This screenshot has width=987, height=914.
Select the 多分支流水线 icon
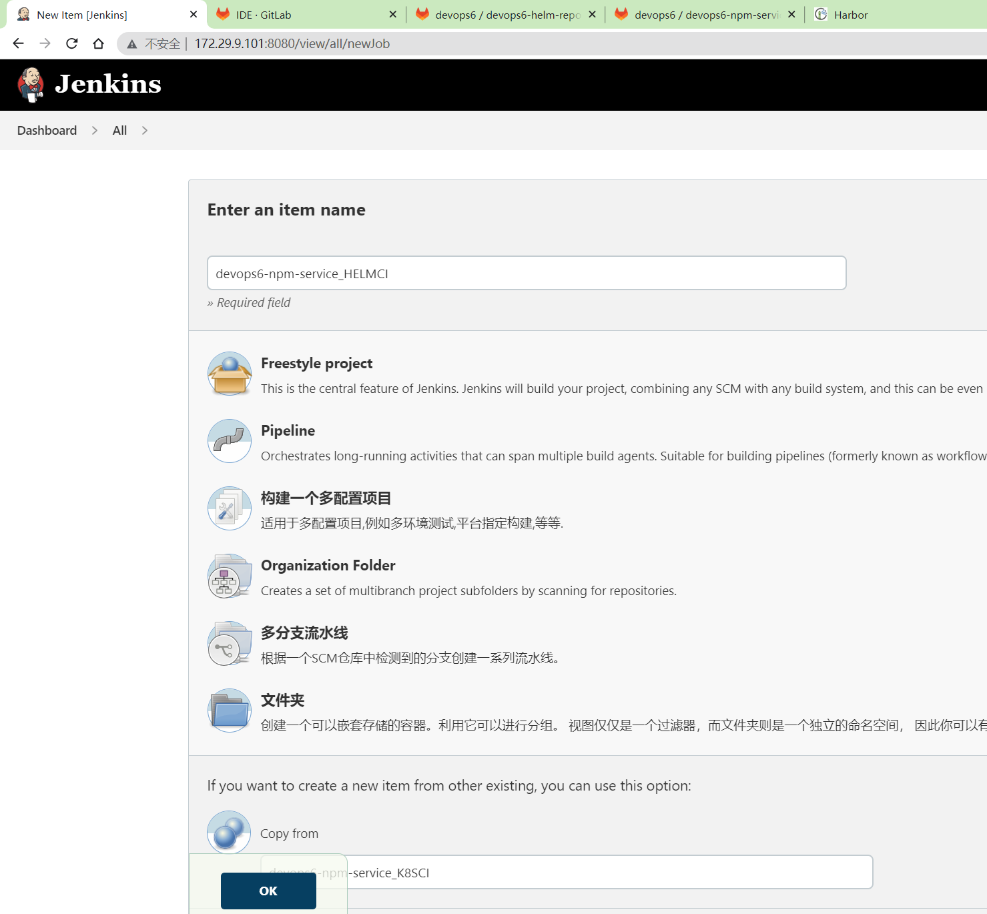click(230, 643)
